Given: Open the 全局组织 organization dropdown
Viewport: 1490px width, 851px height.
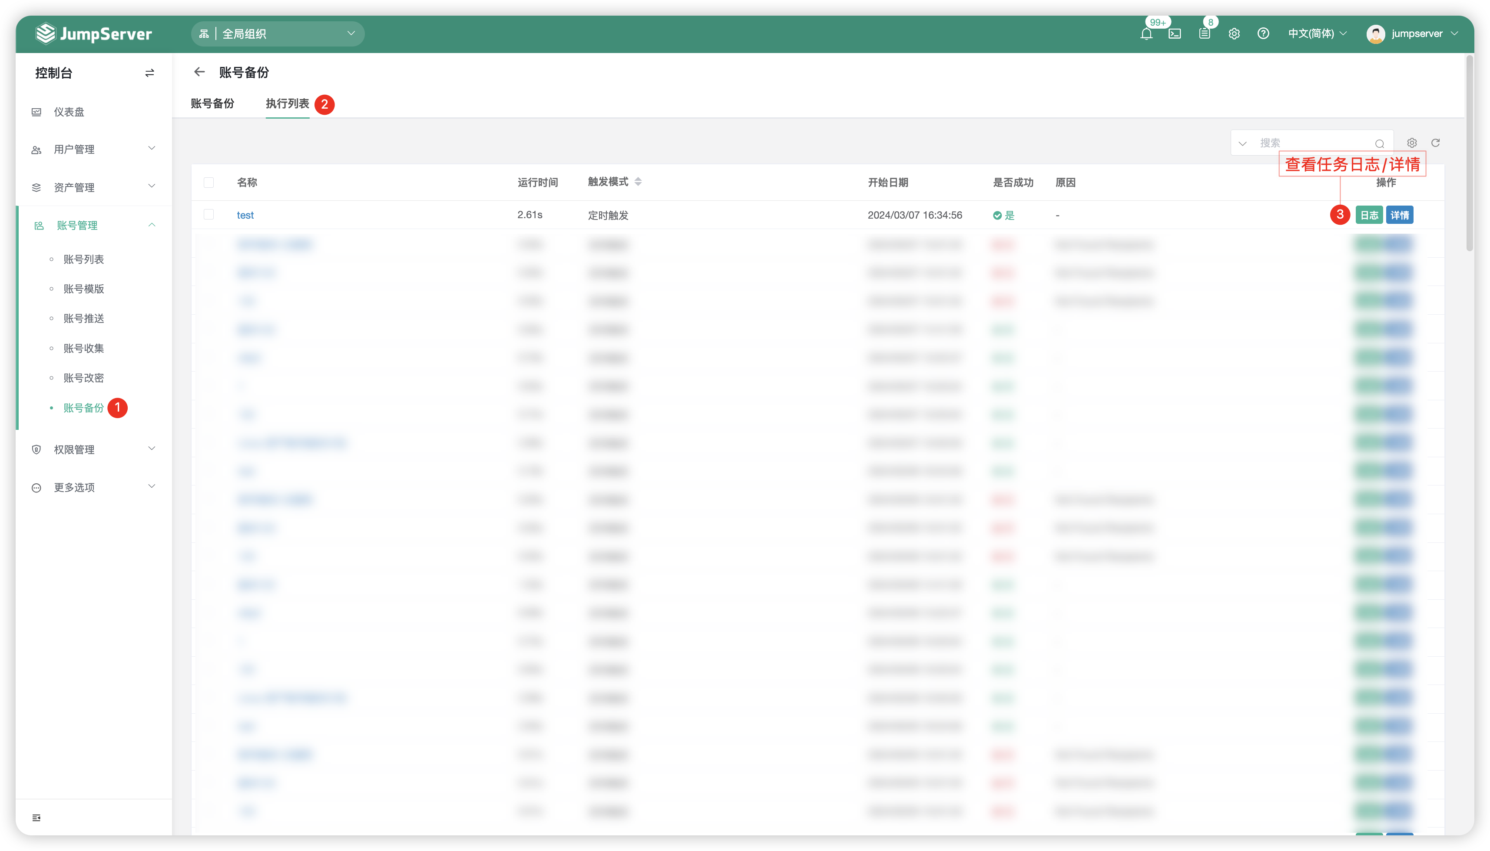Looking at the screenshot, I should pyautogui.click(x=278, y=34).
